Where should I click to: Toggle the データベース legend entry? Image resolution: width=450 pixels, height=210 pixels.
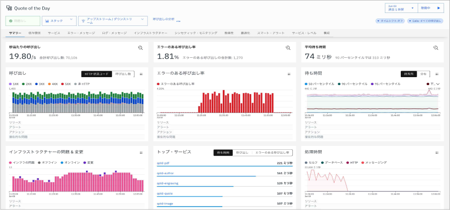click(332, 163)
